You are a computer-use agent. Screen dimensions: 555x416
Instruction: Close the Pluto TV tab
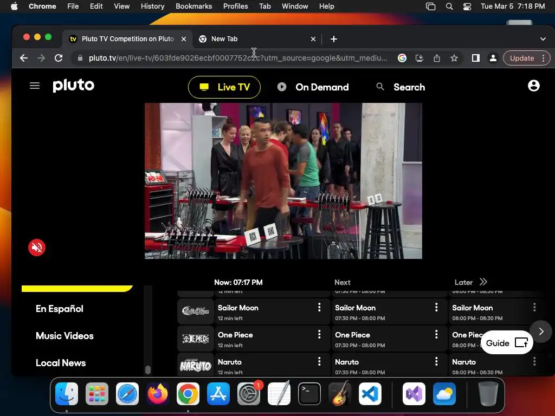pyautogui.click(x=184, y=39)
